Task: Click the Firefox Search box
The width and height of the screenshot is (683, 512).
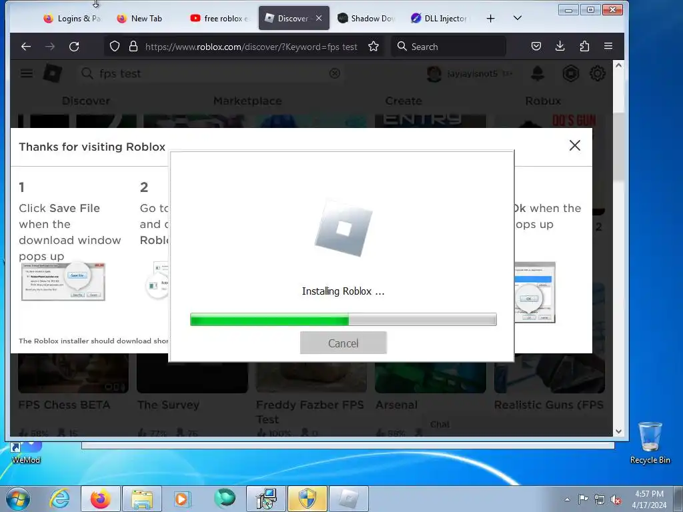Action: pyautogui.click(x=449, y=47)
